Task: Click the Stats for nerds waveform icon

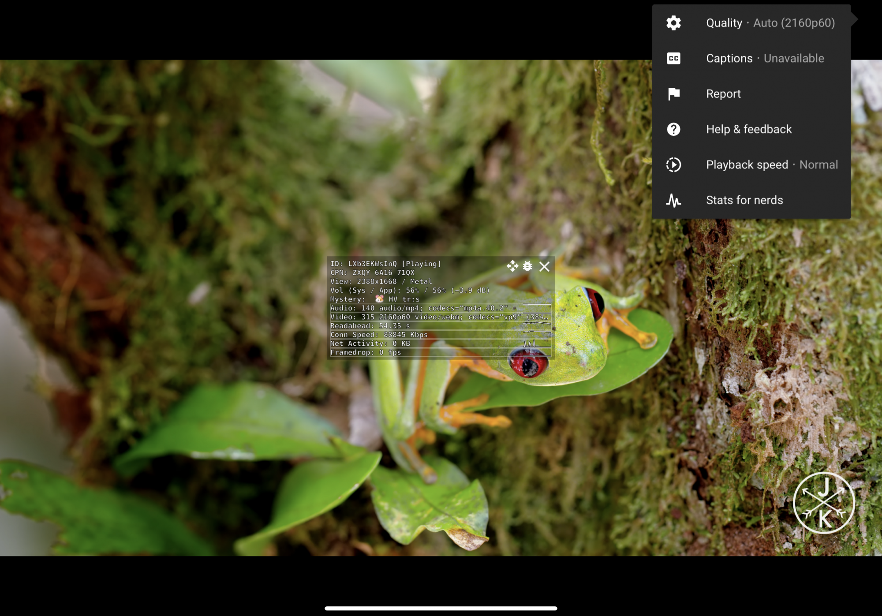Action: (673, 200)
